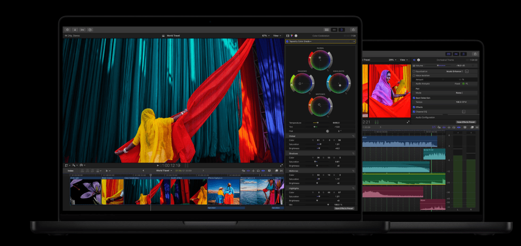
Task: Open the Music Enhance equalization dropdown
Action: tap(454, 72)
